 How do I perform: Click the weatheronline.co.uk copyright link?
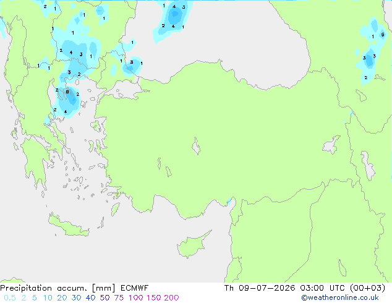coord(340,297)
